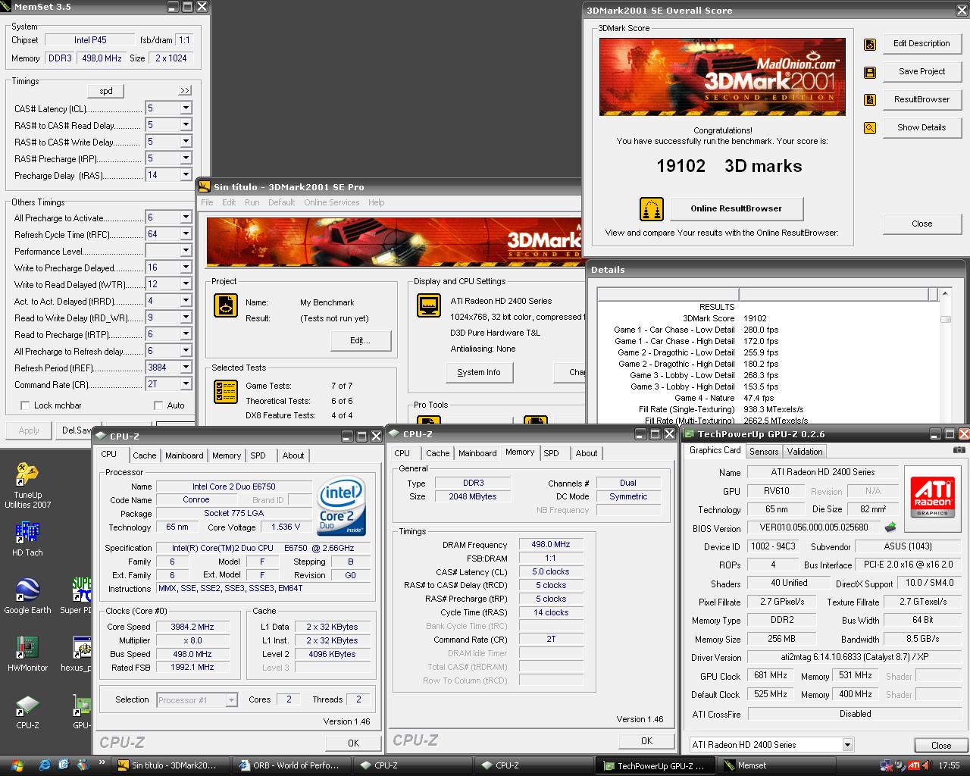Switch to Validation tab in GPU-Z
The height and width of the screenshot is (776, 970).
(x=805, y=452)
